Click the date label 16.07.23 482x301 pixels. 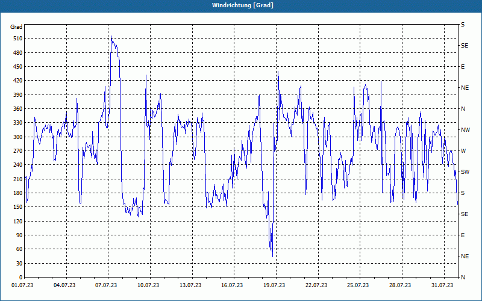(232, 285)
